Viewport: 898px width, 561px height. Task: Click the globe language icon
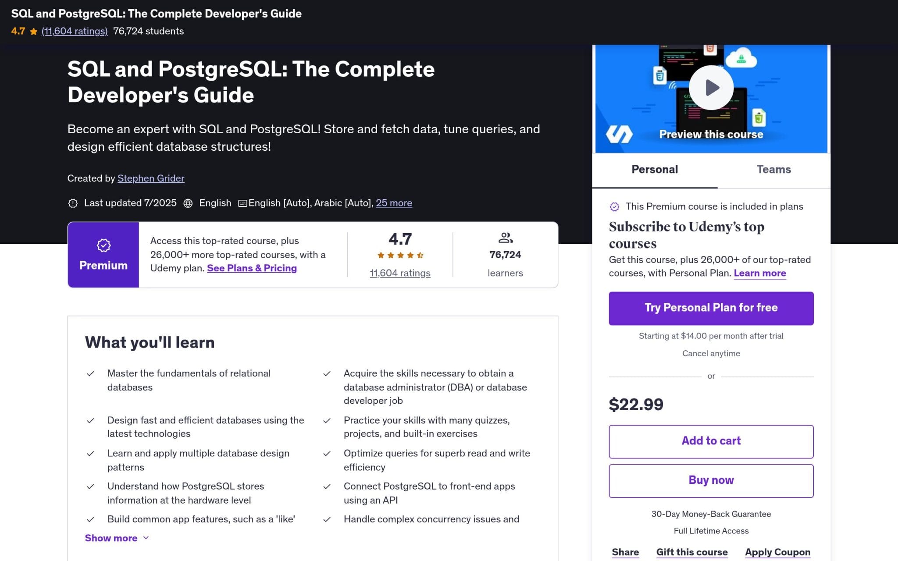pyautogui.click(x=188, y=203)
